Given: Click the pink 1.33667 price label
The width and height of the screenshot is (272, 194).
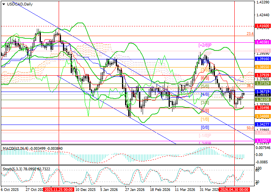Looking at the screenshot, I should click(263, 133).
